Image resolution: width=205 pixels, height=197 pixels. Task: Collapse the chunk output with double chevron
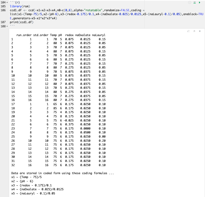tap(194, 31)
